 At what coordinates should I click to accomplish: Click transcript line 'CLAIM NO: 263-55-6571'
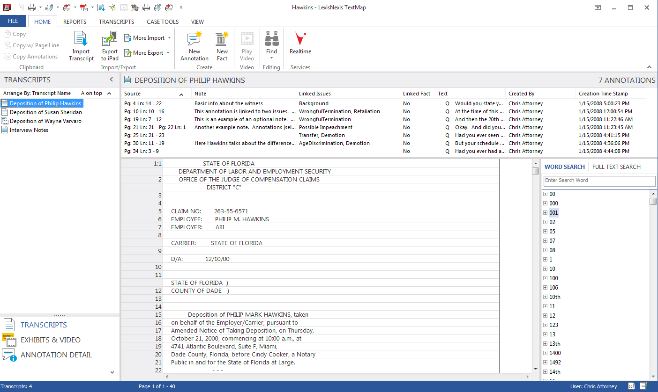[209, 211]
